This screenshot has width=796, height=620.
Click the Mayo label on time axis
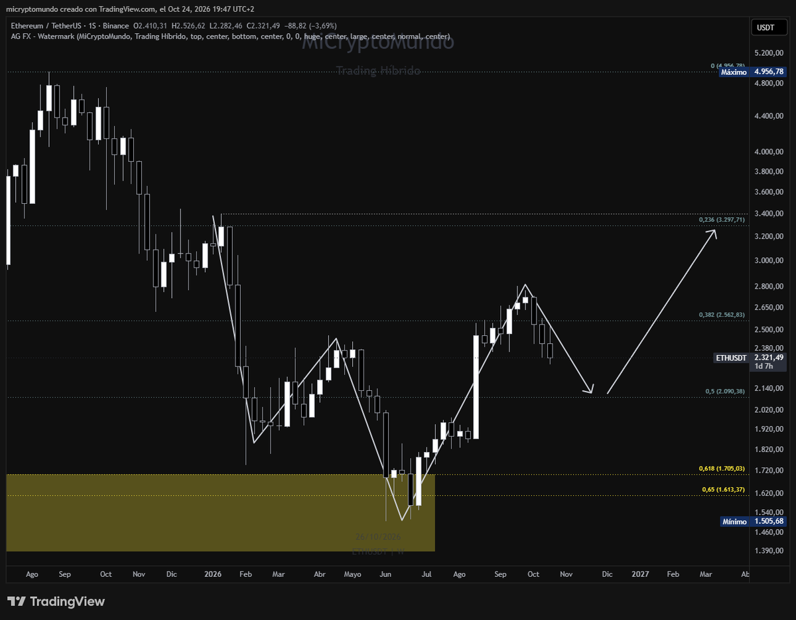tap(352, 574)
